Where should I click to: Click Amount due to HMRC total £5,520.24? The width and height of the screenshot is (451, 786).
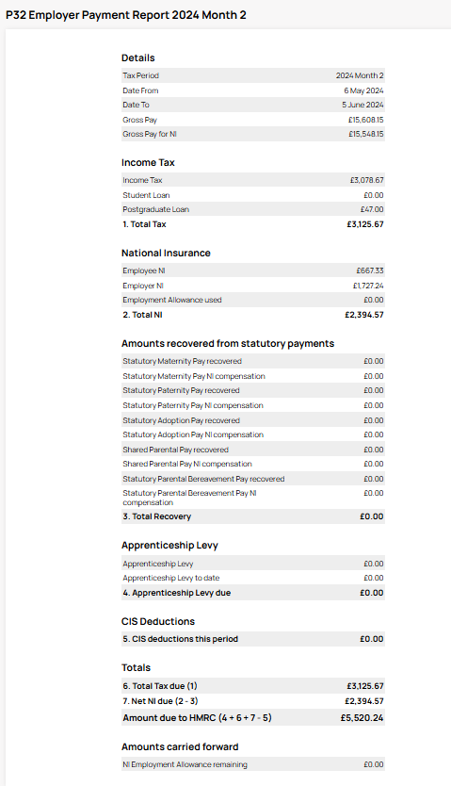click(x=362, y=718)
